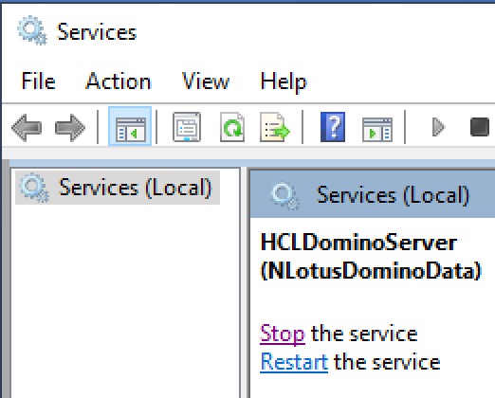Screen dimensions: 495x398
Task: Open the Help menu
Action: pyautogui.click(x=284, y=82)
